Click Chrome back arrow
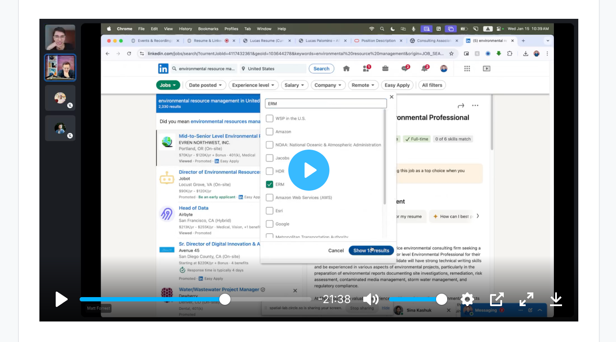The width and height of the screenshot is (616, 342). tap(108, 53)
